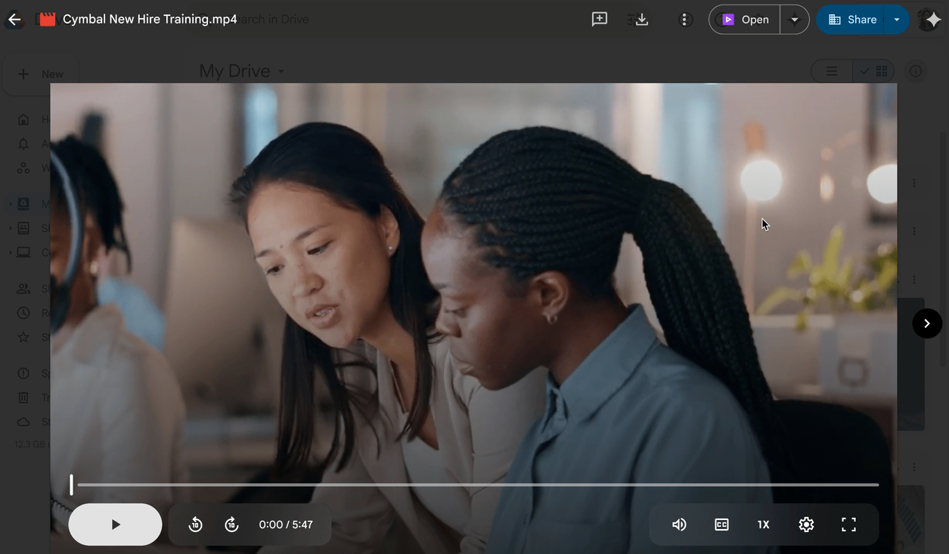Open the Gemini sparkle icon
Image resolution: width=949 pixels, height=554 pixels.
point(932,20)
